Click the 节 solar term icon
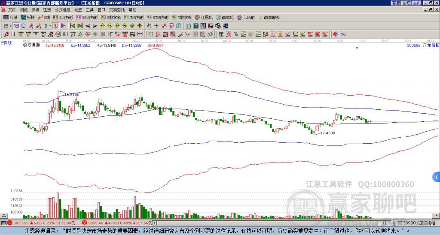The width and height of the screenshot is (440, 235). (x=171, y=26)
